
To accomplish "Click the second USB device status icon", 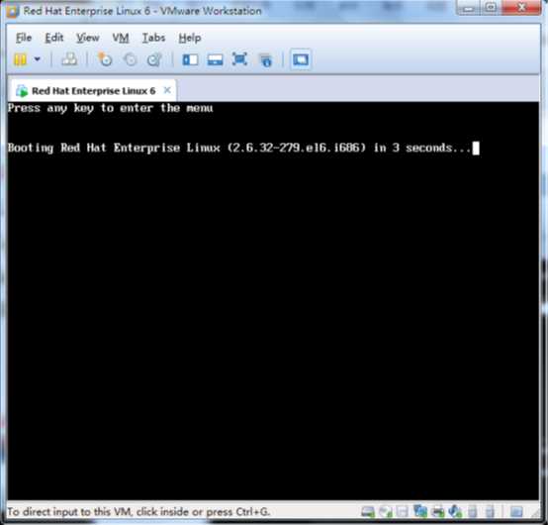I will [x=490, y=512].
